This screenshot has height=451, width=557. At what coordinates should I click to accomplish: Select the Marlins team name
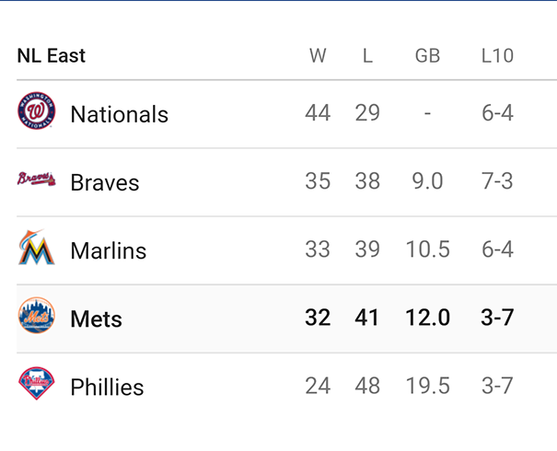[x=109, y=250]
